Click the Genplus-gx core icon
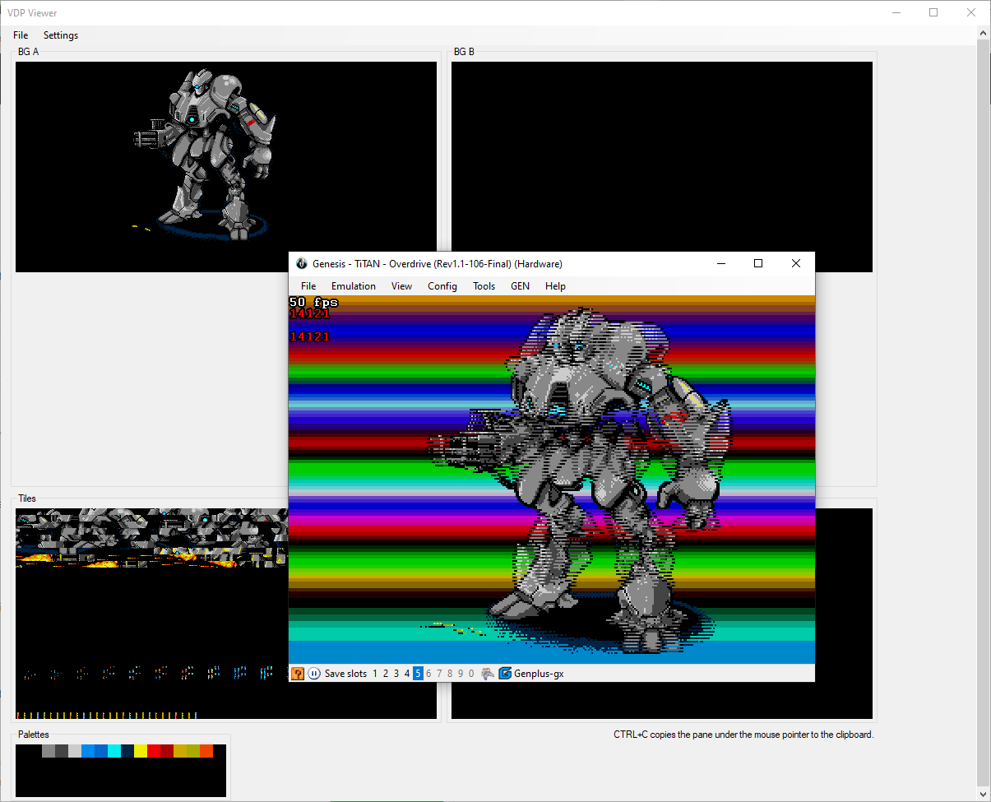This screenshot has height=802, width=991. click(505, 674)
